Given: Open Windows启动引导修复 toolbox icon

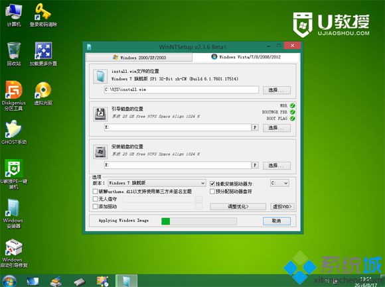Looking at the screenshot, I should tap(14, 253).
